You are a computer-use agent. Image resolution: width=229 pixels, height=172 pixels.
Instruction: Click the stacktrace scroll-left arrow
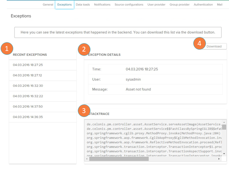[x=87, y=158]
